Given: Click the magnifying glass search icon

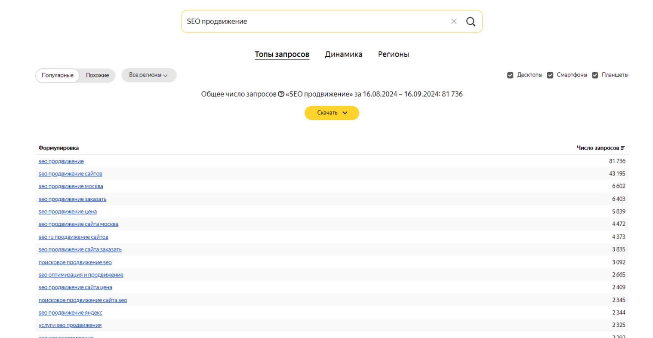Looking at the screenshot, I should pyautogui.click(x=471, y=22).
